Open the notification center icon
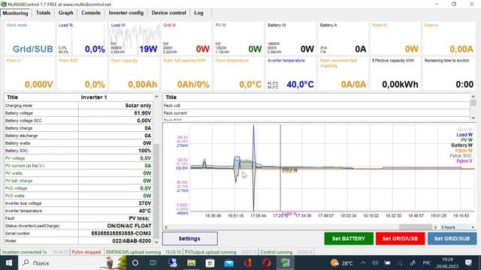 468,263
